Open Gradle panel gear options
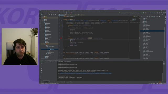Viewport: 168px width, 94px height. coord(162,15)
